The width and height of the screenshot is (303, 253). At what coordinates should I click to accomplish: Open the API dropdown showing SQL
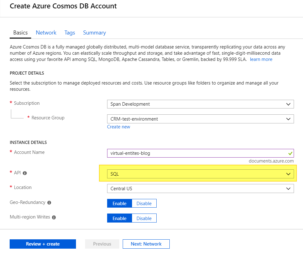[200, 174]
